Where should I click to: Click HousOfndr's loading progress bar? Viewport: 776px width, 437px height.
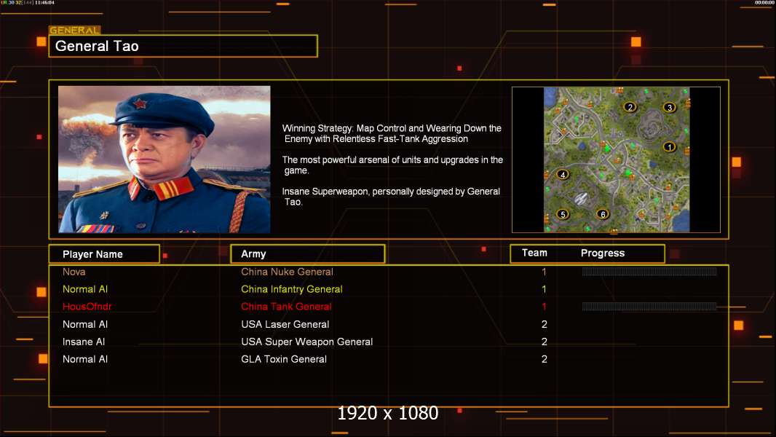click(x=649, y=307)
